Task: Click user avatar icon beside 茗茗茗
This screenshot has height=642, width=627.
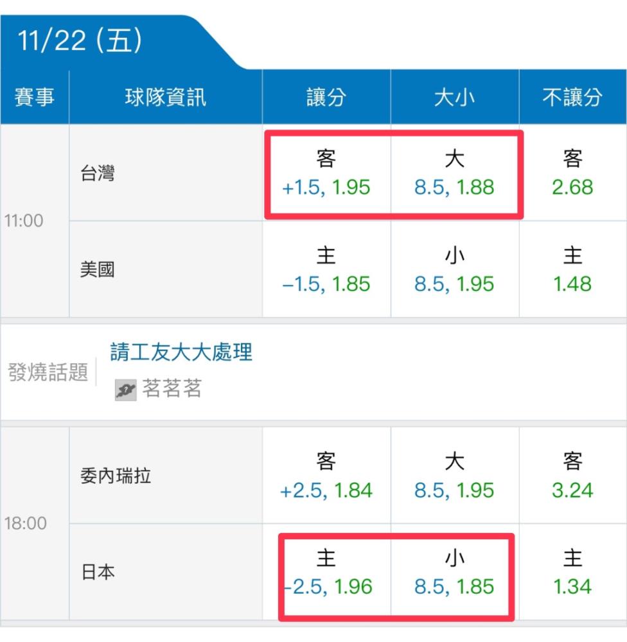Action: click(x=125, y=390)
